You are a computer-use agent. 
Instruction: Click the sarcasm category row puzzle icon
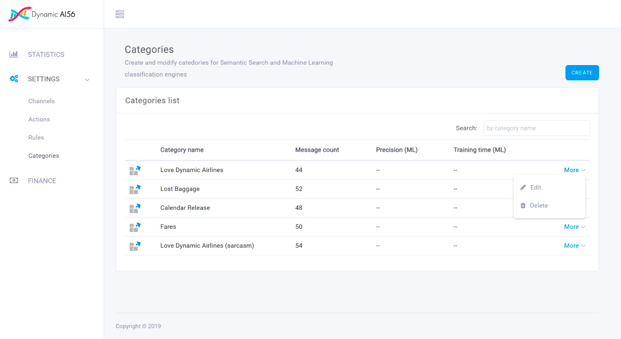[x=135, y=246]
